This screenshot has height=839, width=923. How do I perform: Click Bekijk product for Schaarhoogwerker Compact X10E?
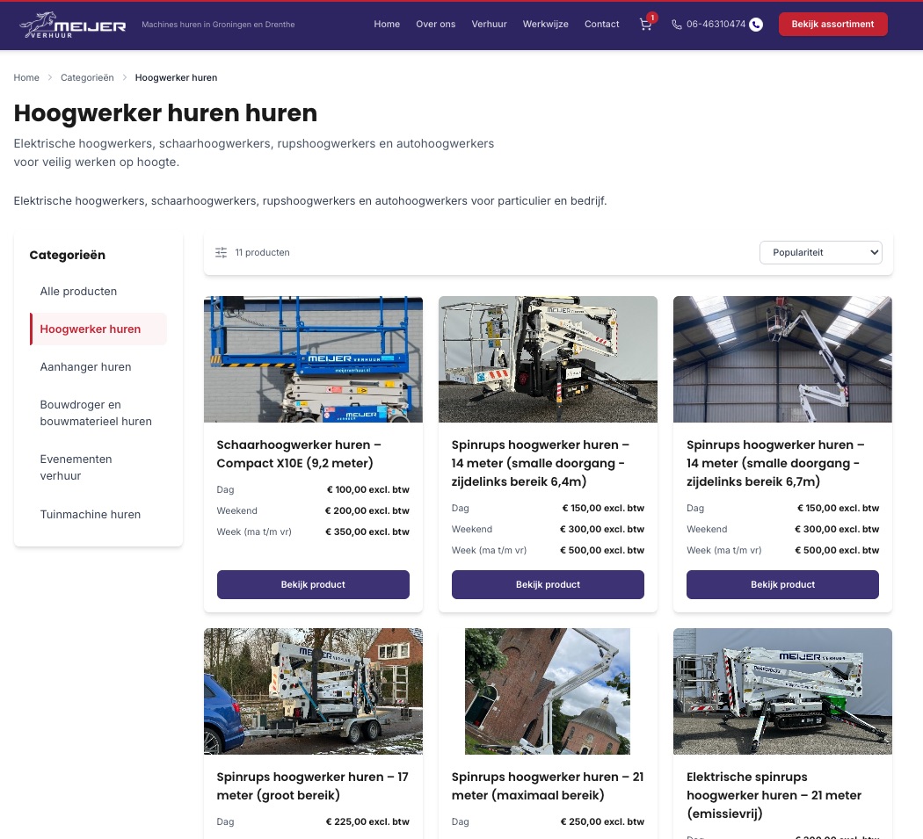click(313, 584)
